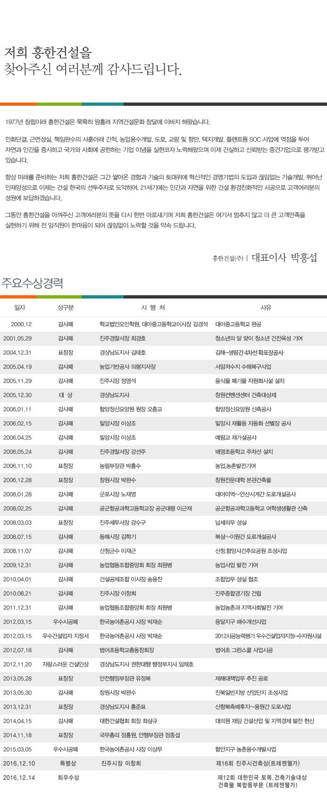Screen dimensions: 327x803
Task: Select '창원전문대학 본관건축물' cell
Action: coord(243,480)
